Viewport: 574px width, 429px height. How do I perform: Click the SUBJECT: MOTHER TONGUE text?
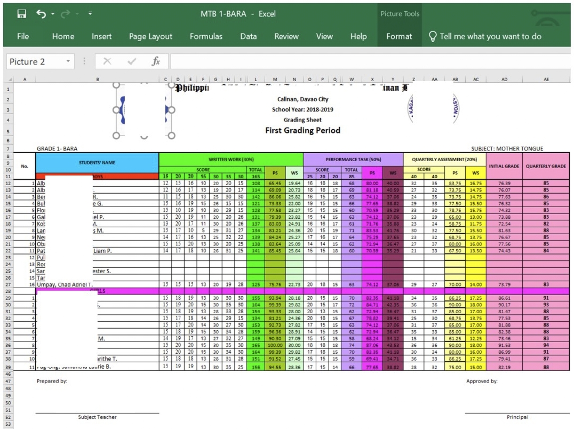[x=507, y=149]
